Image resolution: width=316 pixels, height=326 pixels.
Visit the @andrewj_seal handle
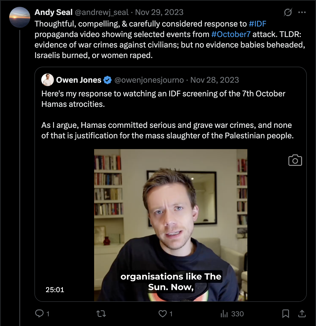pos(102,12)
